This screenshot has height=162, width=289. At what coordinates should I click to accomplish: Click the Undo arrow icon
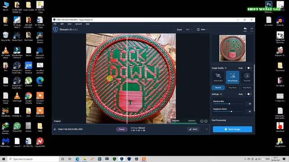245,29
